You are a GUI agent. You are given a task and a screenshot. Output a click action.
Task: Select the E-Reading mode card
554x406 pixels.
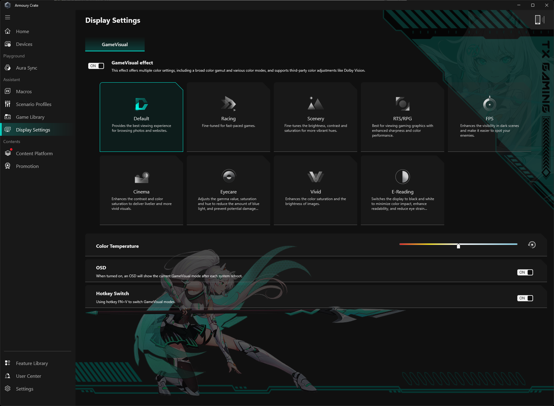point(402,190)
